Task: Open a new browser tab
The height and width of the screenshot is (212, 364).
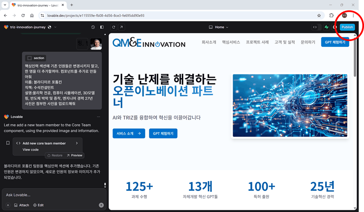Action: tap(71, 5)
